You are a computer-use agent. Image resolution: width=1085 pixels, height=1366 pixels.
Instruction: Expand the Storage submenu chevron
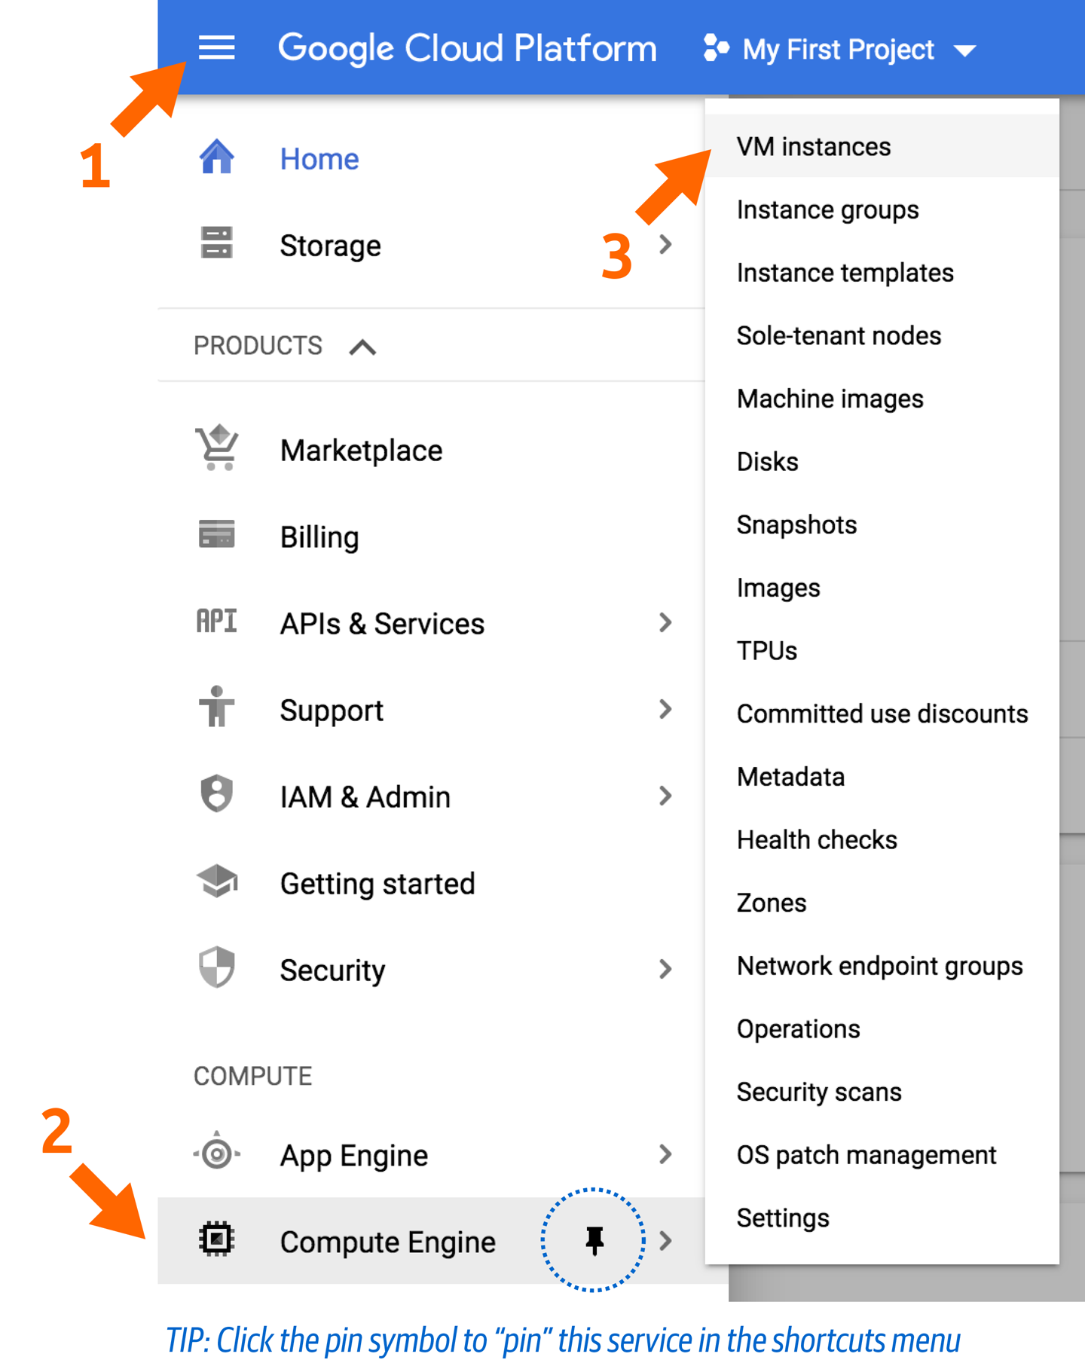[665, 244]
